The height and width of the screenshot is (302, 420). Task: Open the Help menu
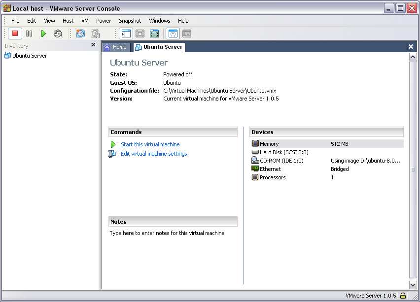pyautogui.click(x=183, y=21)
